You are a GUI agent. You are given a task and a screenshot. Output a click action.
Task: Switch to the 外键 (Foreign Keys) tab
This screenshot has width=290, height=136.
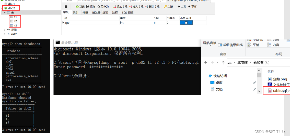coord(85,12)
